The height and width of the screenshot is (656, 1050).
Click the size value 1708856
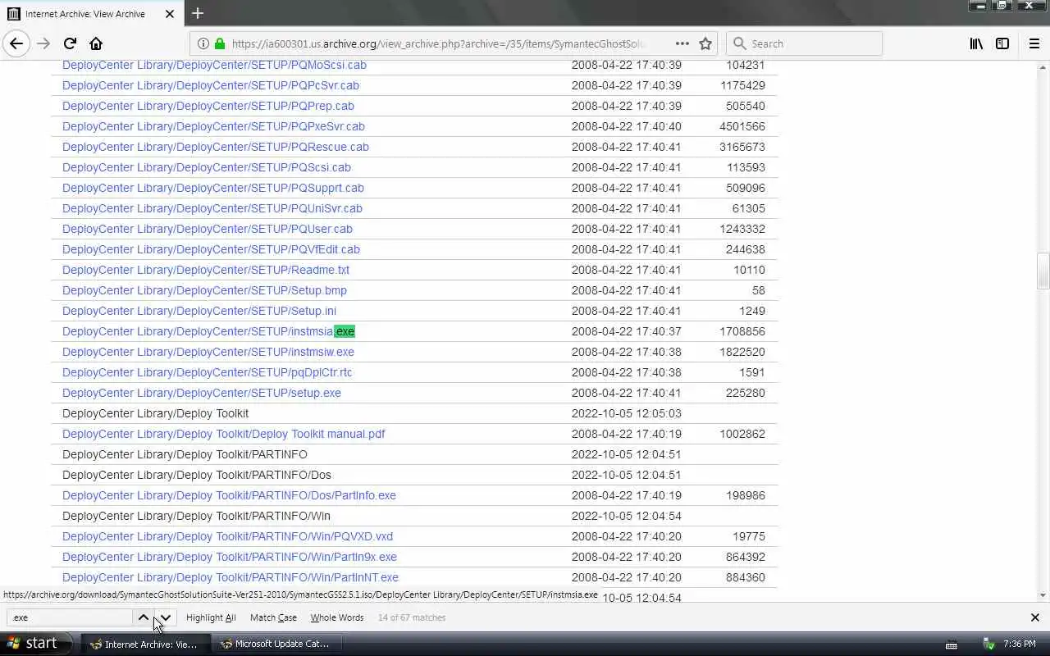pos(742,331)
